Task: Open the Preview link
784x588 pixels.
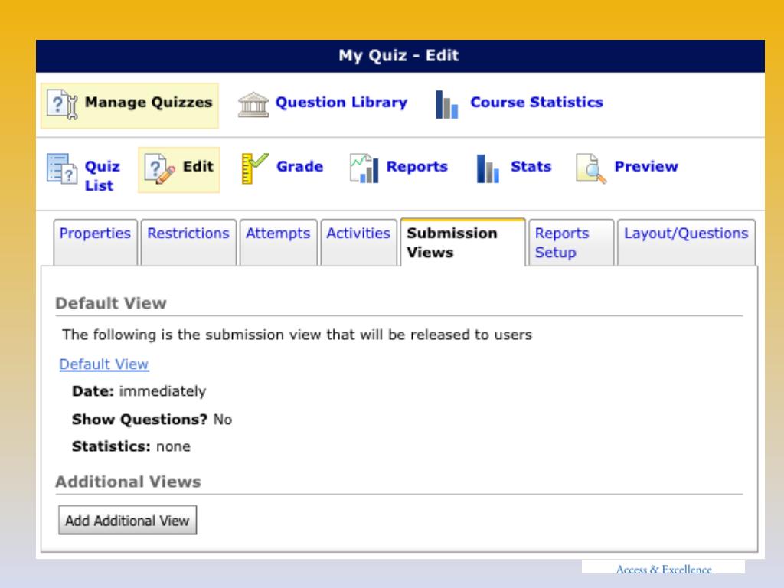Action: click(x=646, y=166)
